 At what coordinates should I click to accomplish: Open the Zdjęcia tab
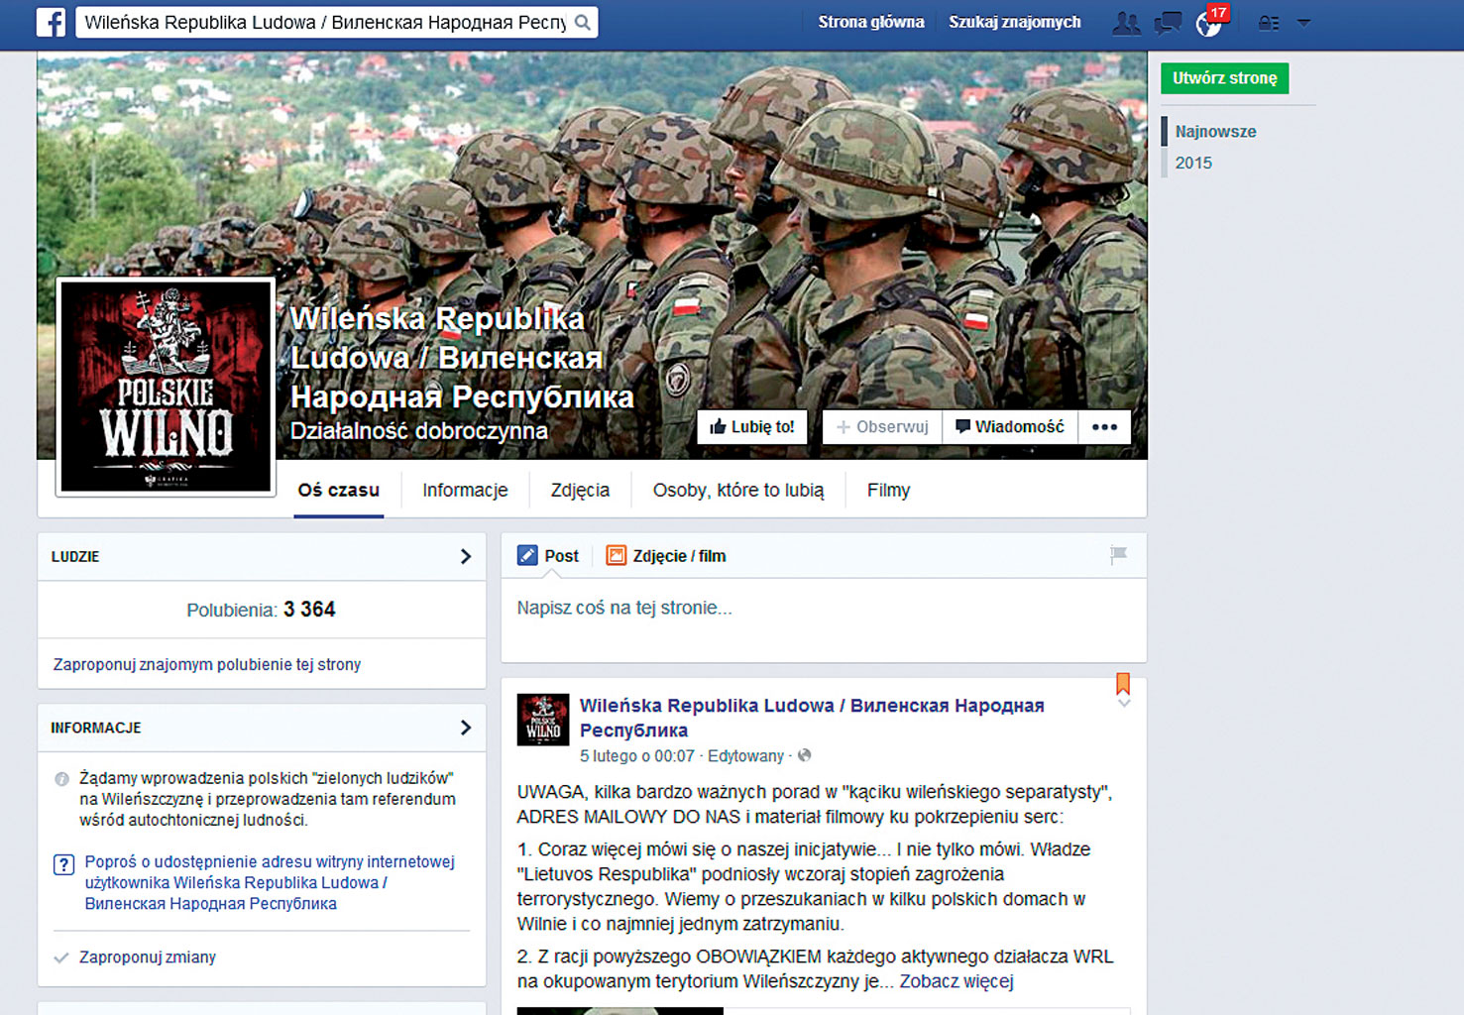580,490
